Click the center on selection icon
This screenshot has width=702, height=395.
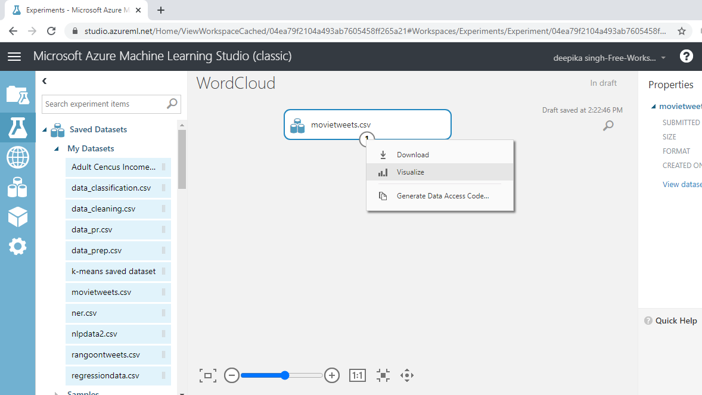(x=383, y=375)
